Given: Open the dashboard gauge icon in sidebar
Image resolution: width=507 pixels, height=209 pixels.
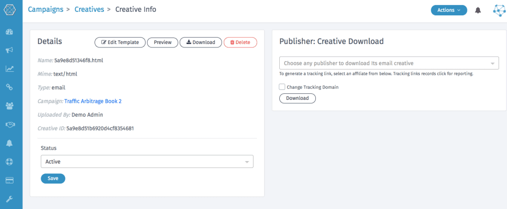Looking at the screenshot, I should point(9,32).
